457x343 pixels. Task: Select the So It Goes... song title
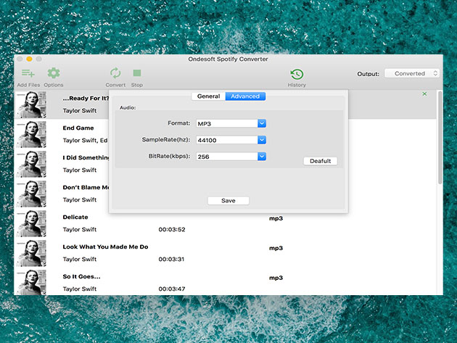81,276
